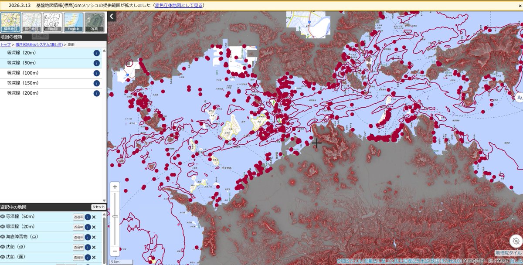The image size is (523, 265).
Task: Show info for 沈船（点） layer
Action: [88, 248]
